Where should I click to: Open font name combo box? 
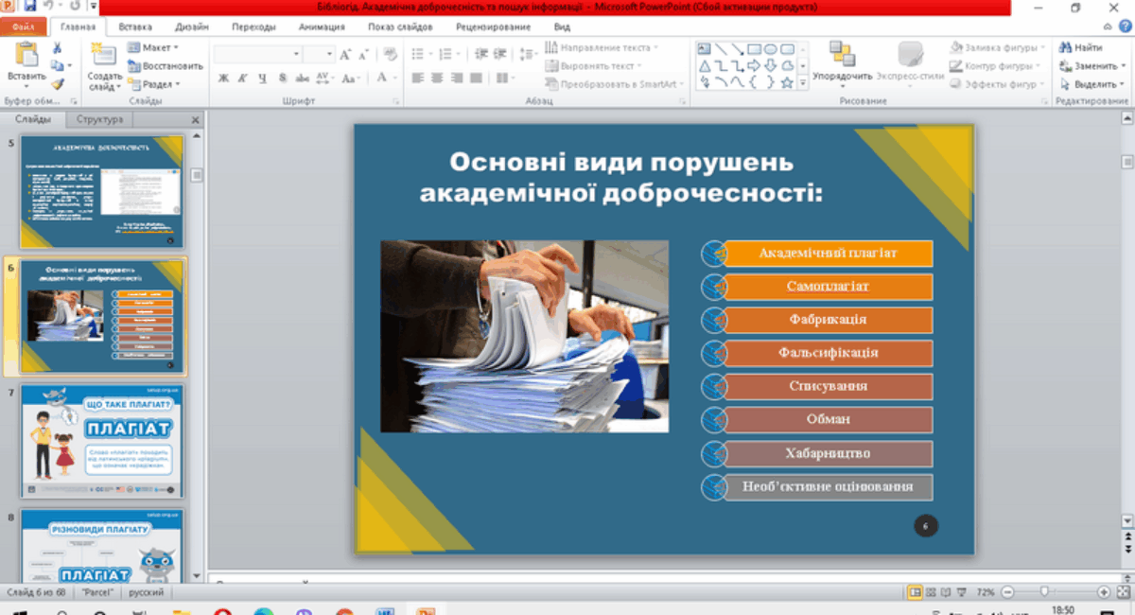257,55
